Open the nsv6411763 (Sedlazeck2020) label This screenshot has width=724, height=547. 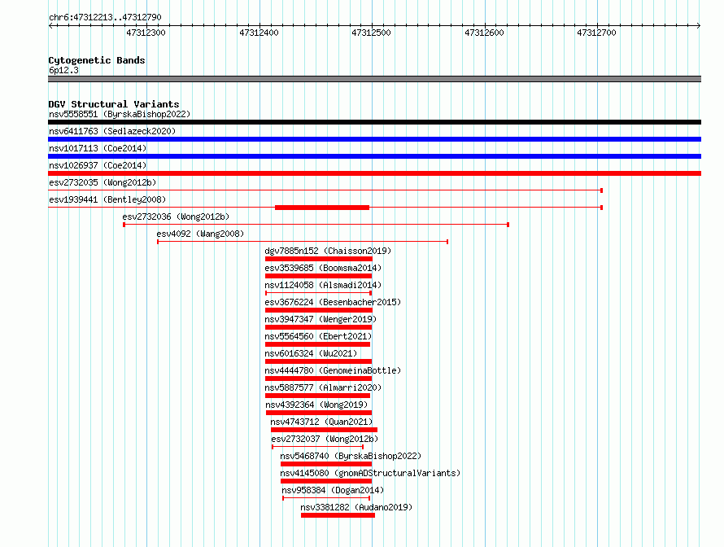click(112, 131)
